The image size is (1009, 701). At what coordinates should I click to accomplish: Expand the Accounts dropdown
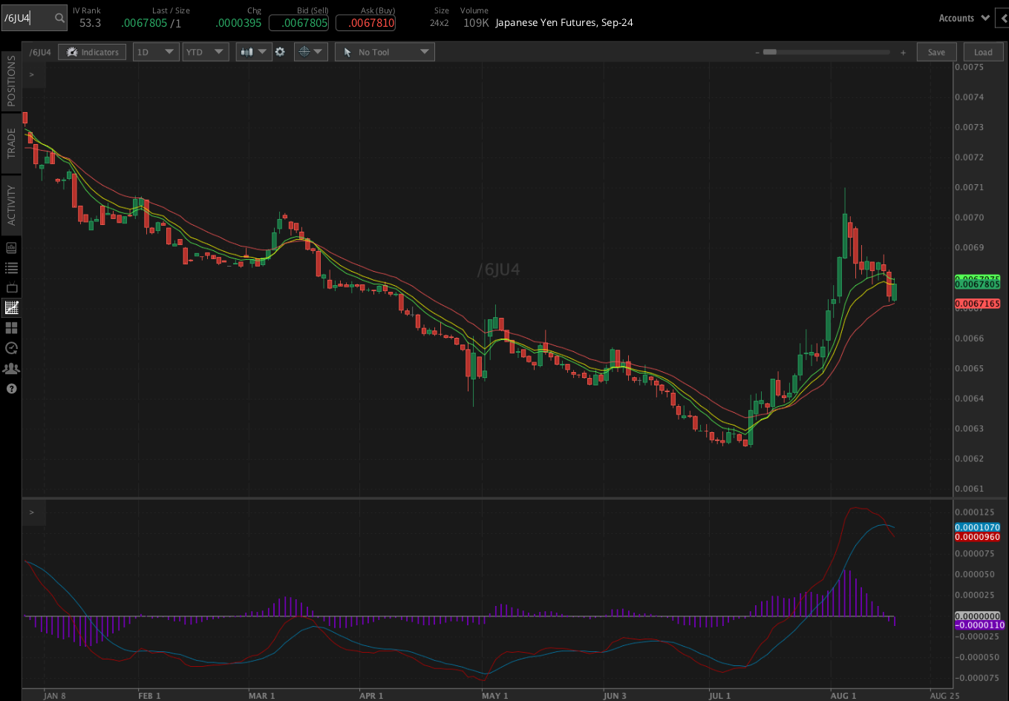click(963, 17)
